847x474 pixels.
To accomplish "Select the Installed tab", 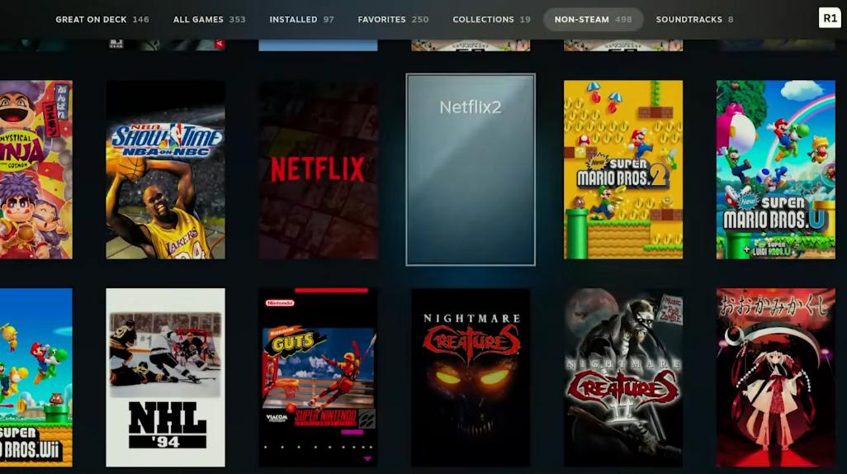I will pos(301,20).
